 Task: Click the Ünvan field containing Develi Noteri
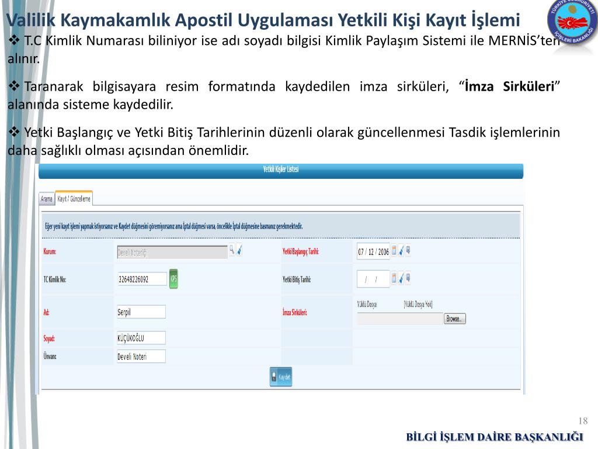(141, 357)
